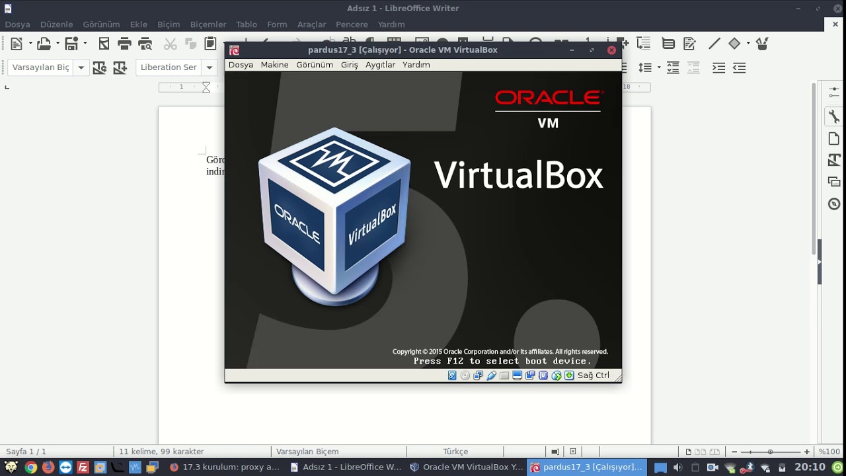Click the Paste clipboard icon
The width and height of the screenshot is (846, 476).
coord(210,44)
